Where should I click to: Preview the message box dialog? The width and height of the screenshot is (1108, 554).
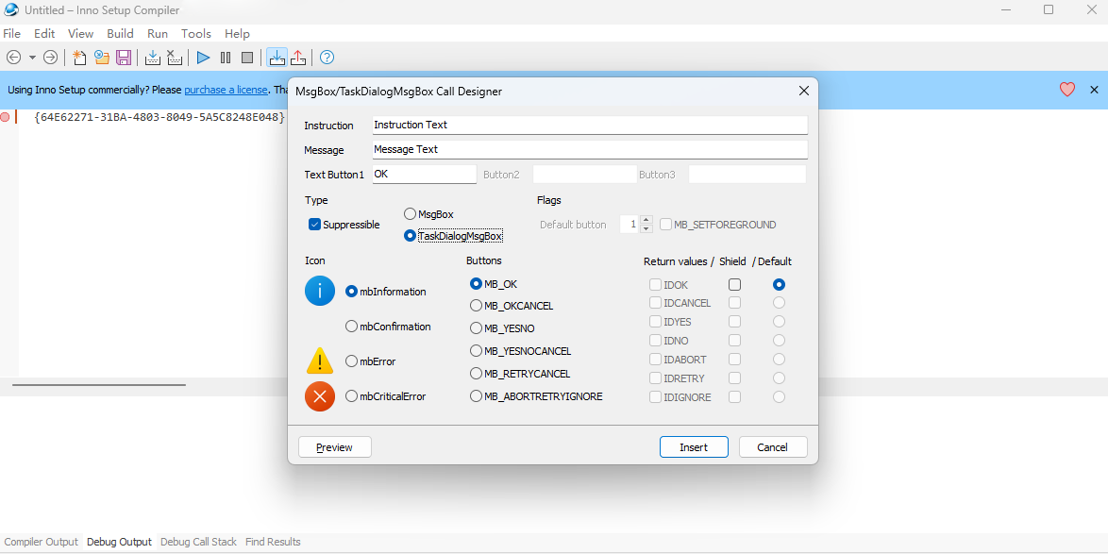334,446
